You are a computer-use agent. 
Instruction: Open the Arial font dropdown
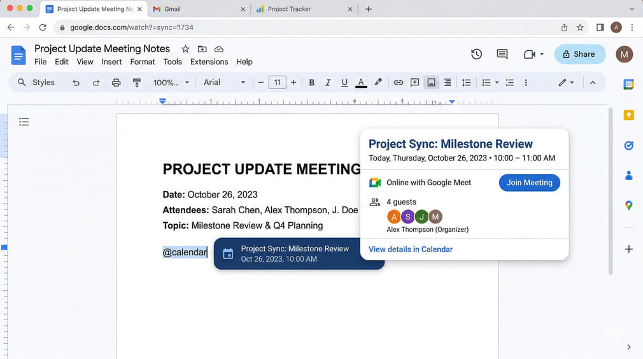pyautogui.click(x=224, y=82)
